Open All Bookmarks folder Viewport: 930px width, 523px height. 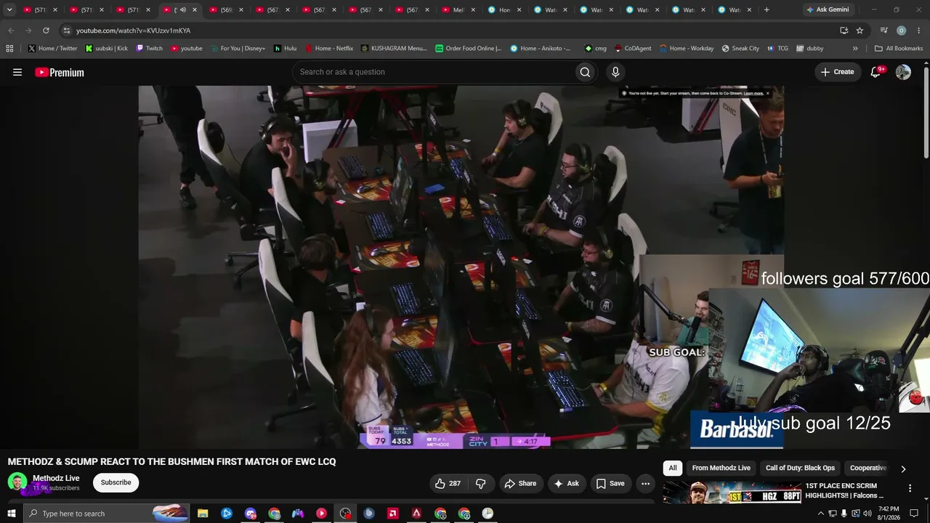899,48
